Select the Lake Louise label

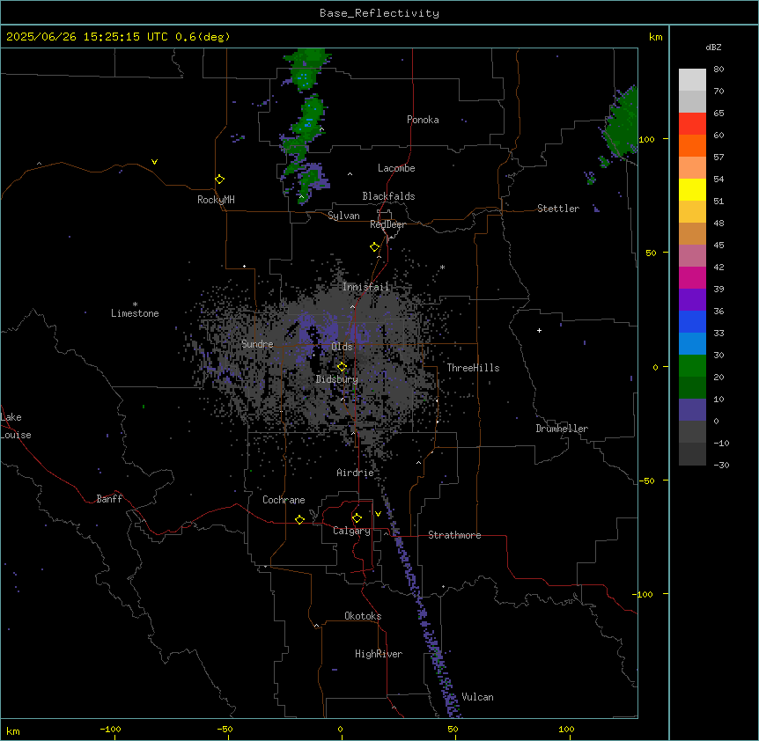(x=16, y=426)
